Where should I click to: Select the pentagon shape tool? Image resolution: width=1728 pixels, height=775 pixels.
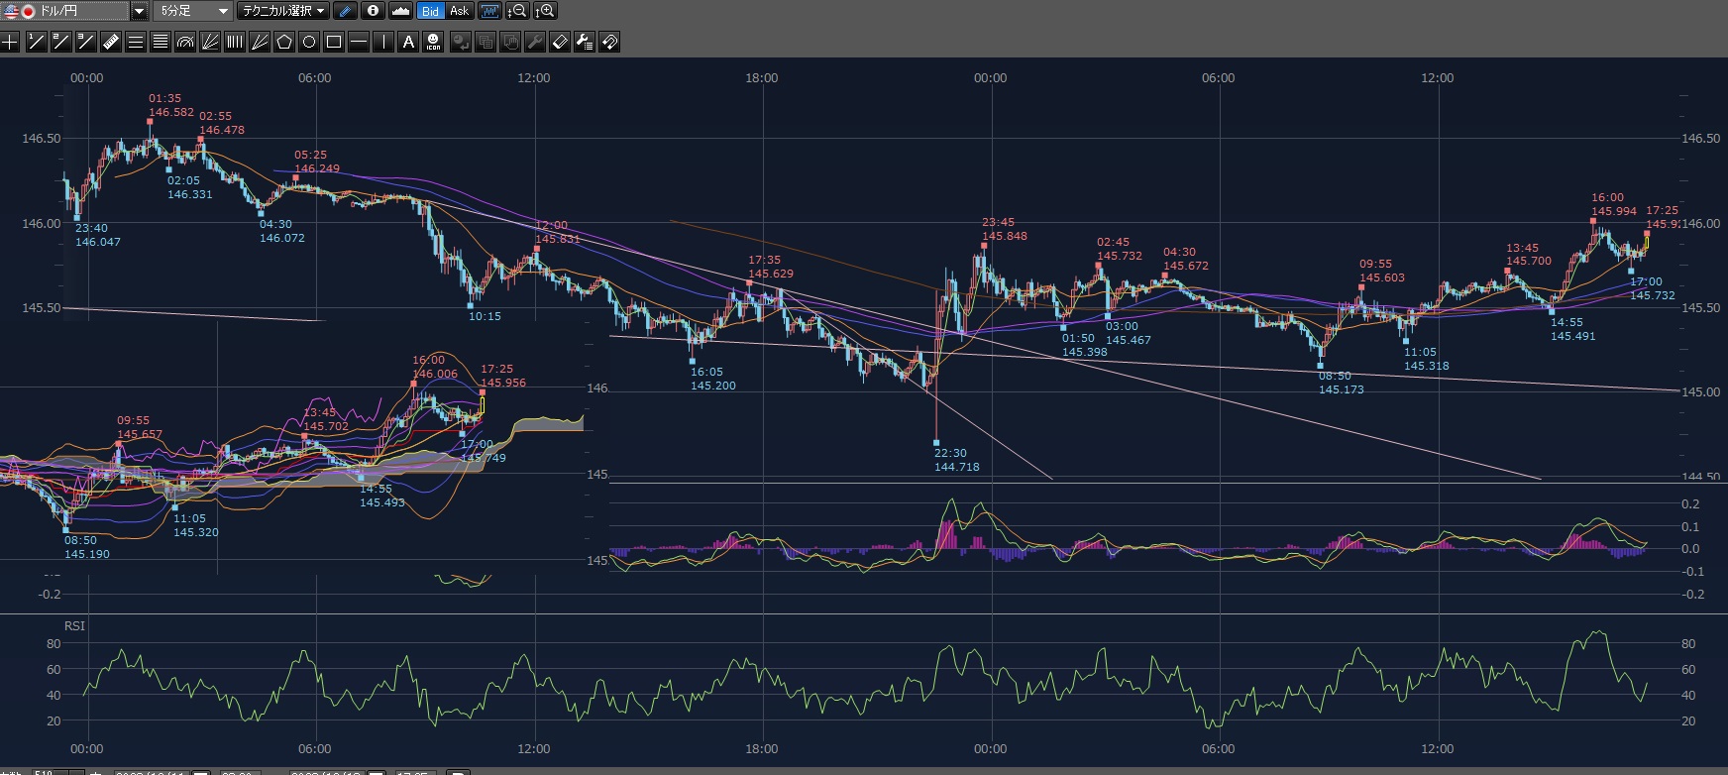coord(284,42)
